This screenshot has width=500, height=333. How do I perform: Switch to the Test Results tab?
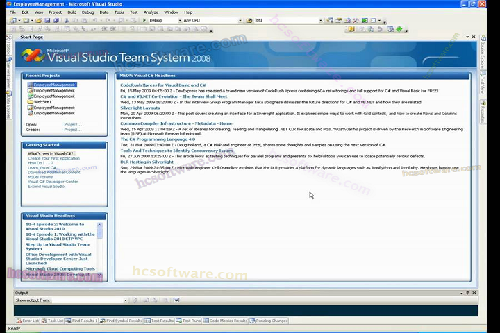159,321
